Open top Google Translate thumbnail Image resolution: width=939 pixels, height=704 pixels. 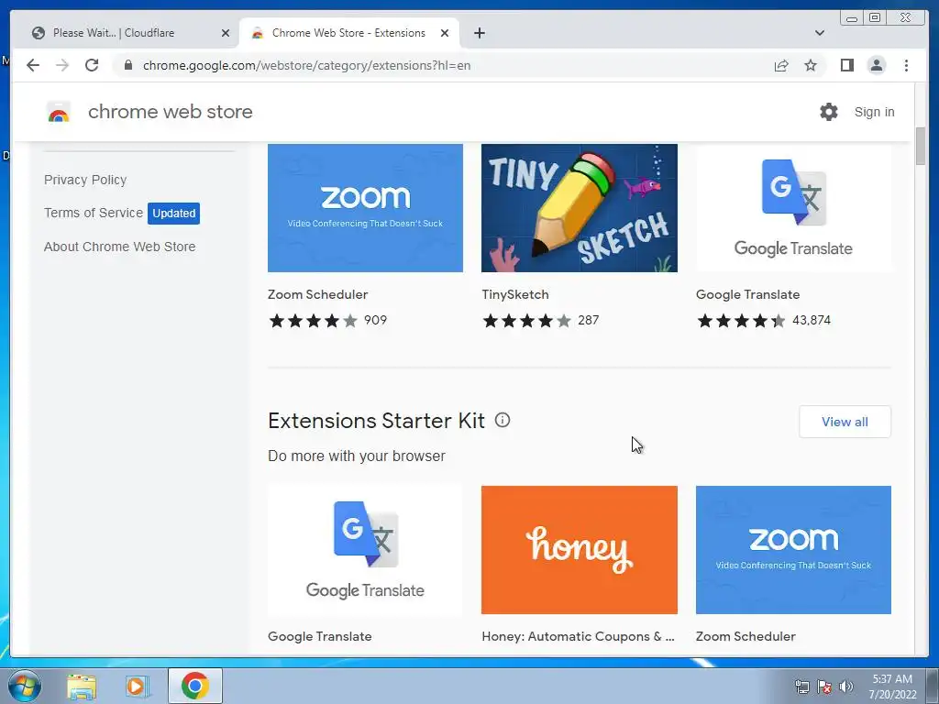click(793, 208)
